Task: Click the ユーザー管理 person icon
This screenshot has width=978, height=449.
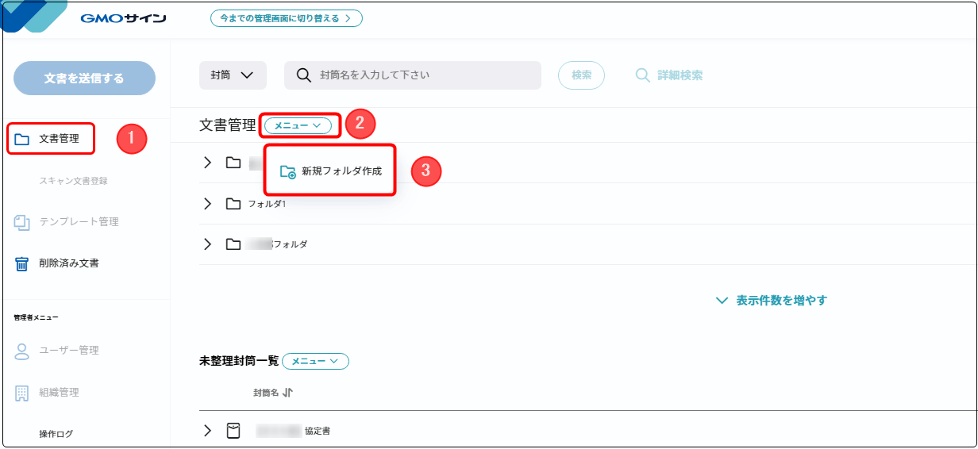Action: pyautogui.click(x=22, y=351)
